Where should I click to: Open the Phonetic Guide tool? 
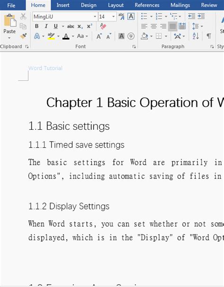[121, 17]
